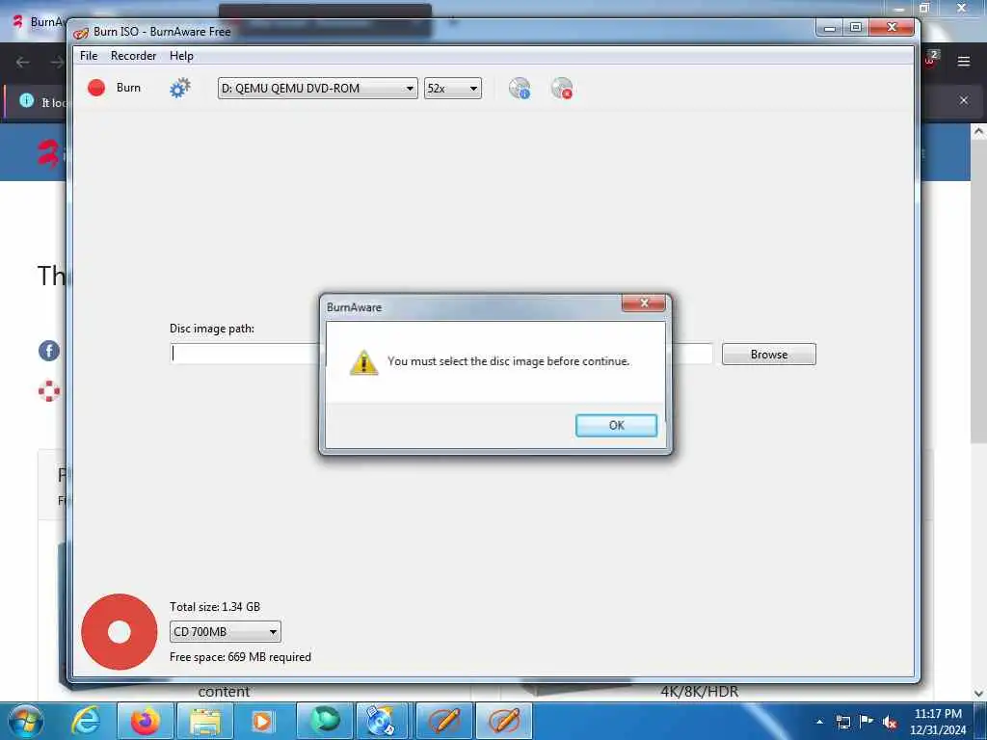The height and width of the screenshot is (740, 987).
Task: Click the network tray icon
Action: (842, 722)
